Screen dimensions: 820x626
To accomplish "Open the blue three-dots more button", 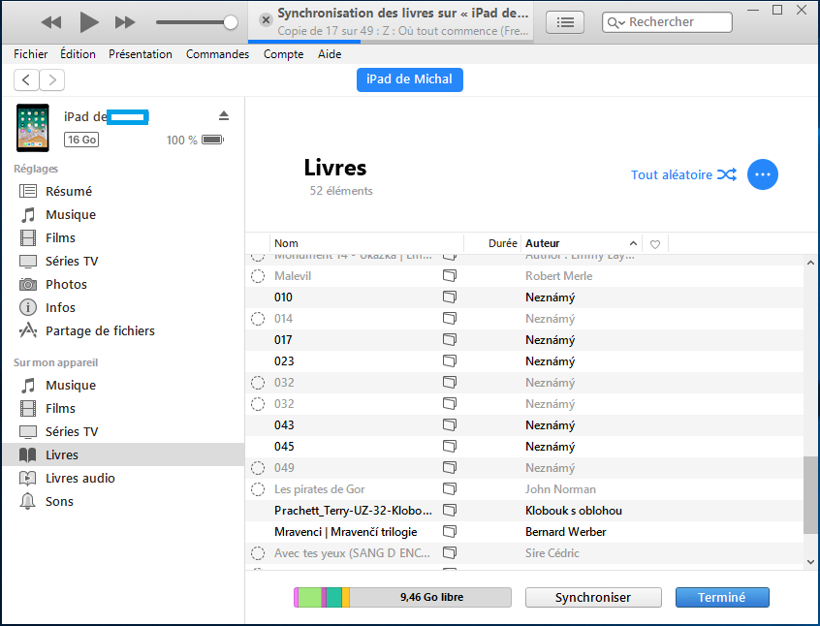I will tap(763, 174).
